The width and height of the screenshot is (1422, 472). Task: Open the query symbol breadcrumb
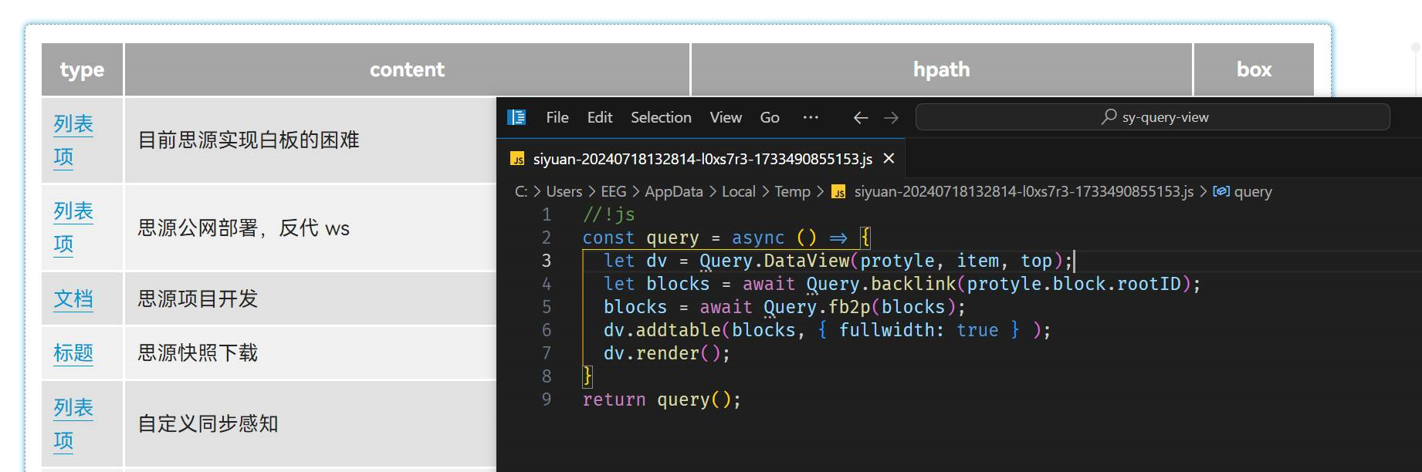[1252, 191]
